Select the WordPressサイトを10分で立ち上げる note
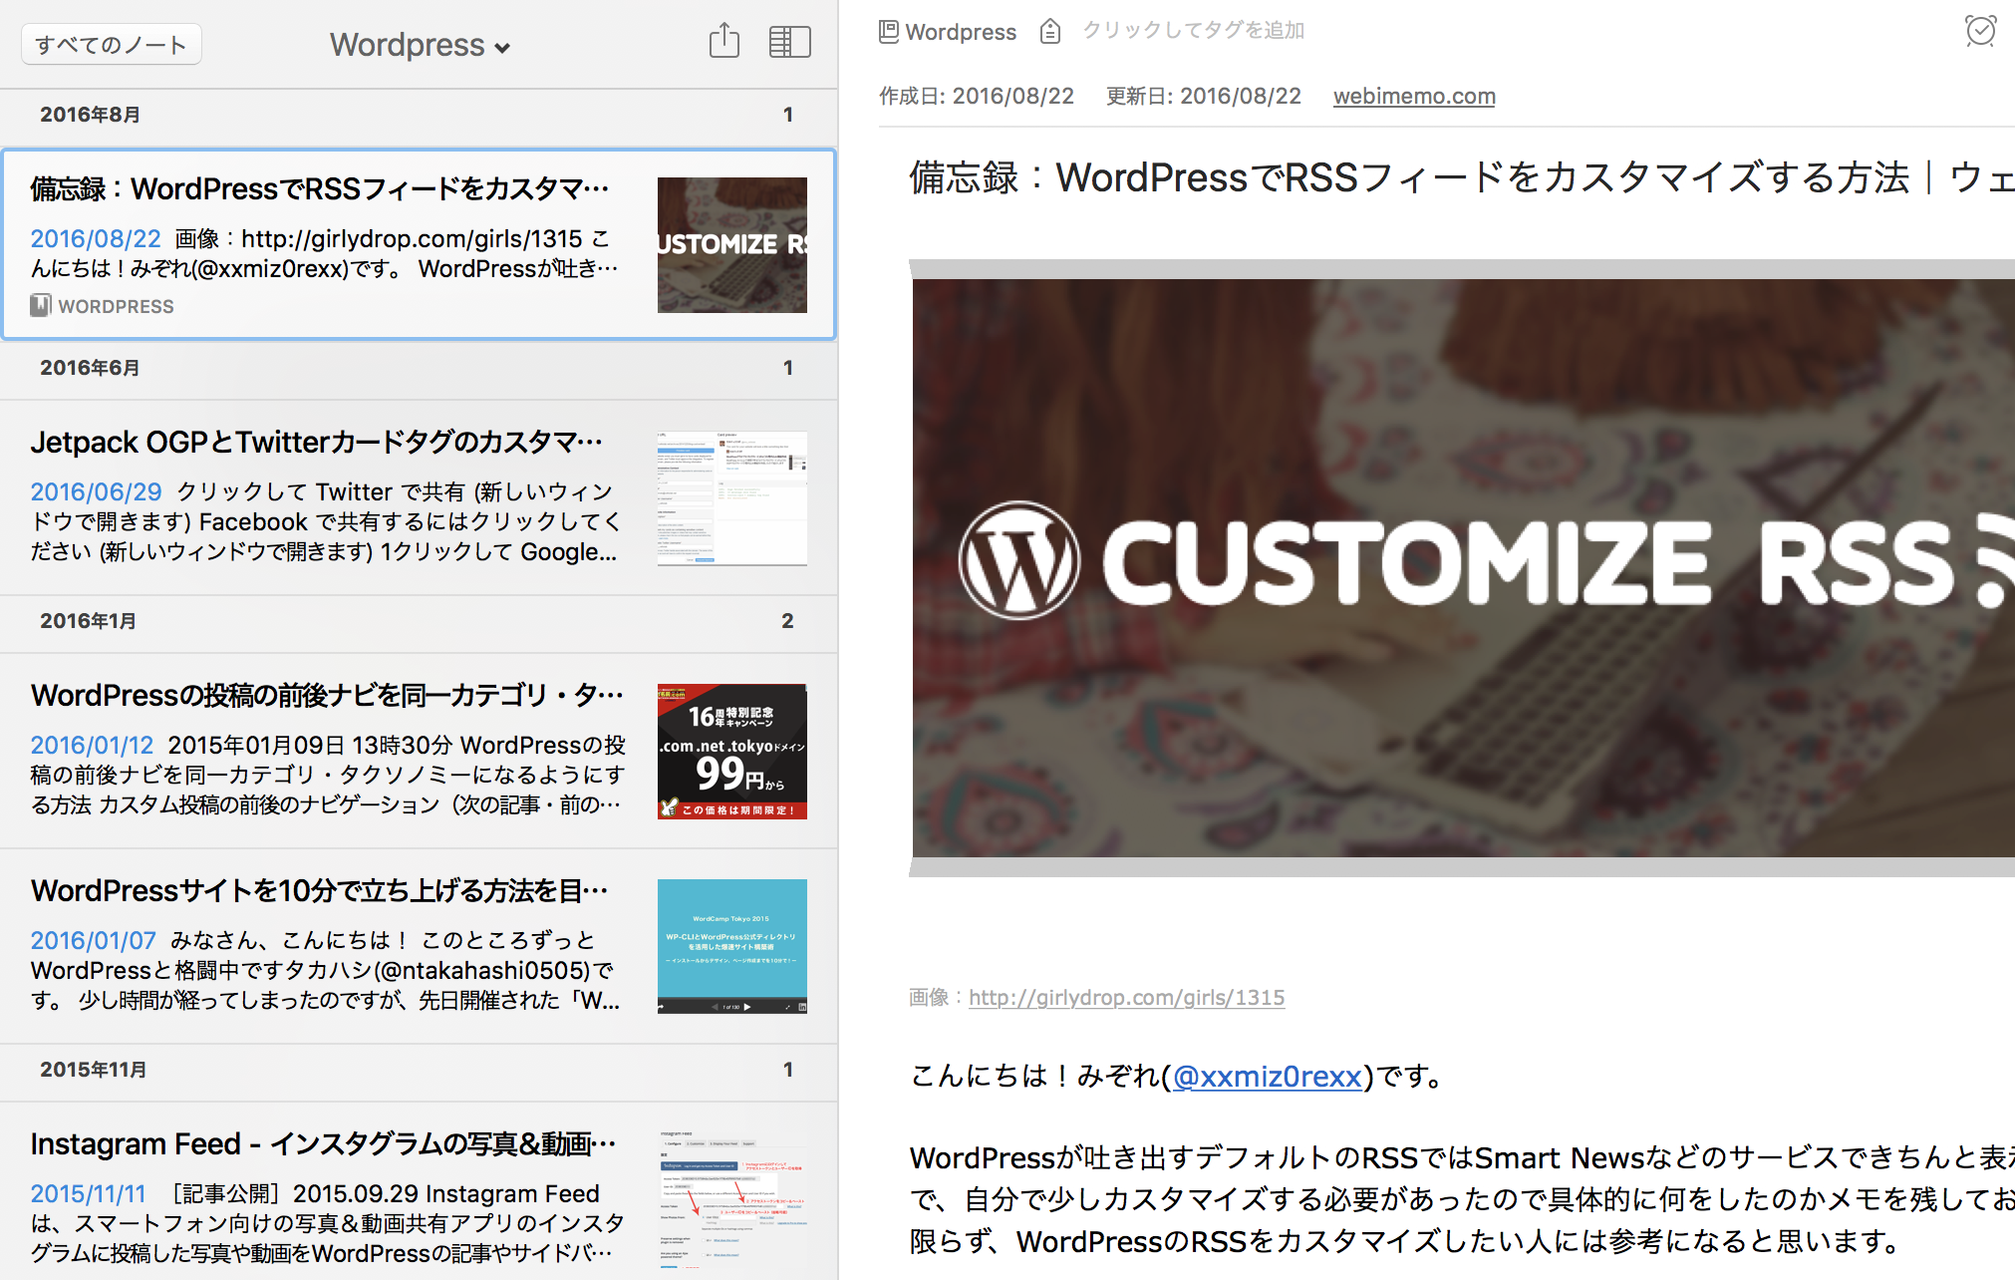 click(419, 946)
